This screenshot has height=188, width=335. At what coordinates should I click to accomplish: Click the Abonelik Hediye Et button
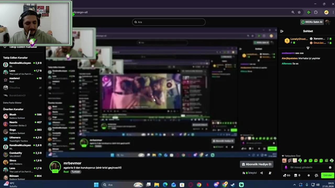tap(256, 164)
